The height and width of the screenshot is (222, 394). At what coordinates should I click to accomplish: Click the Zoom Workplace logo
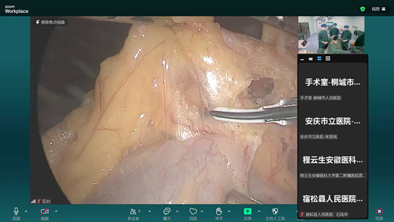click(x=17, y=9)
